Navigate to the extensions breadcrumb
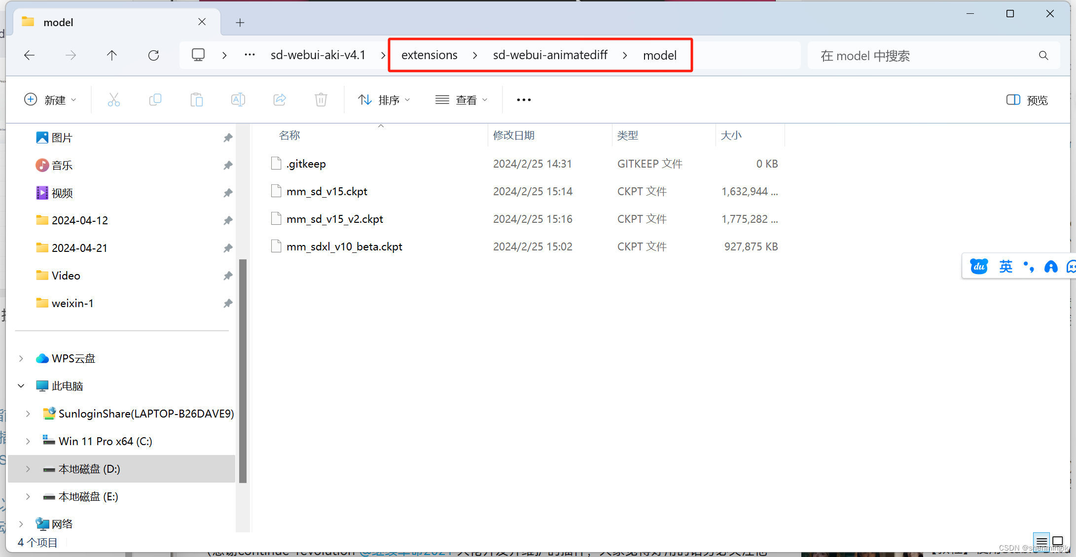This screenshot has height=557, width=1076. click(x=430, y=55)
